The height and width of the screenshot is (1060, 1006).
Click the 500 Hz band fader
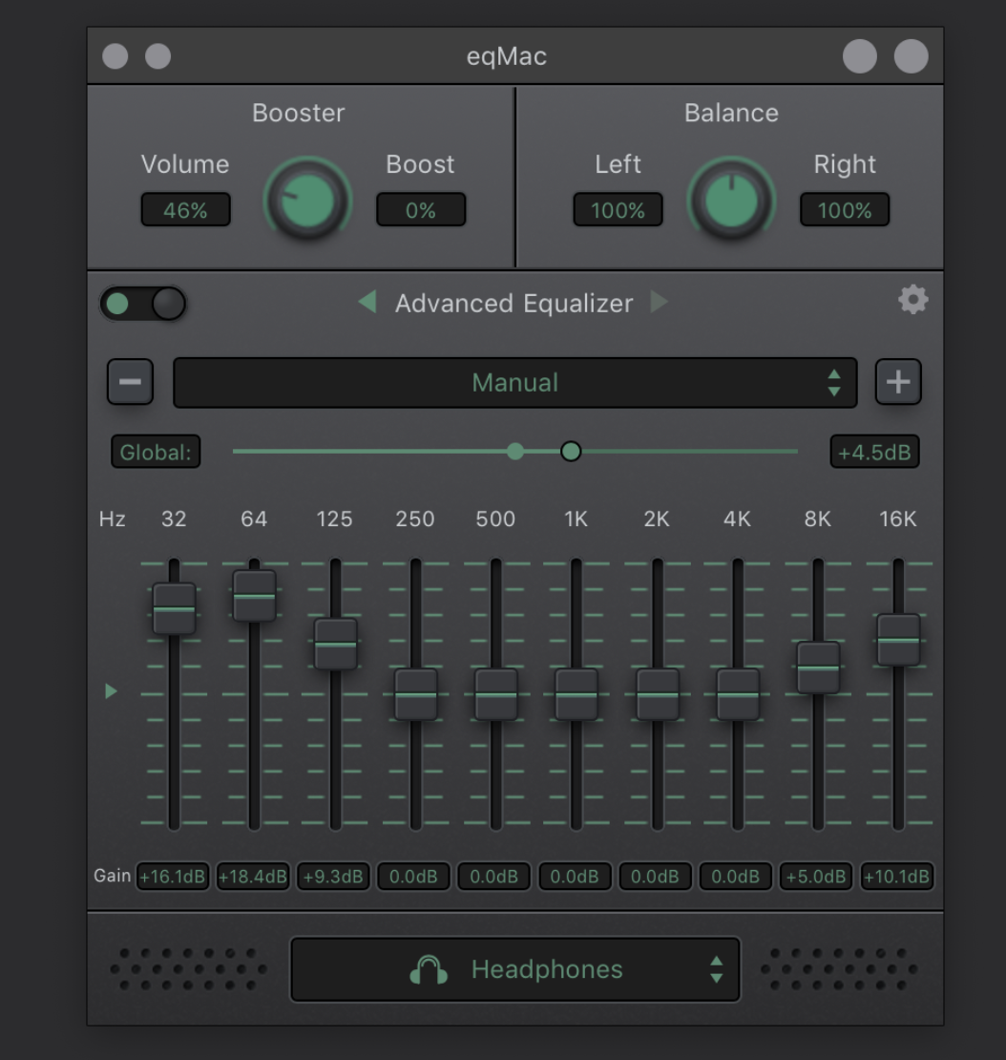[x=496, y=694]
